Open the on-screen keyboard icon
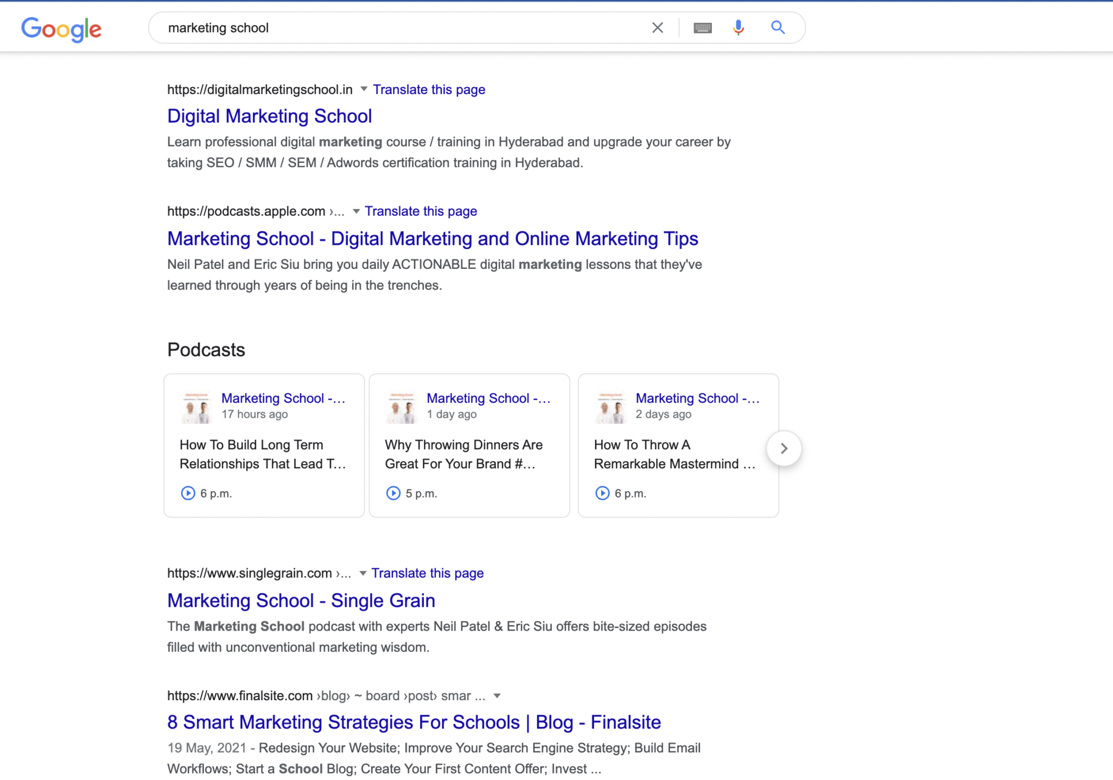This screenshot has height=780, width=1113. pos(703,28)
